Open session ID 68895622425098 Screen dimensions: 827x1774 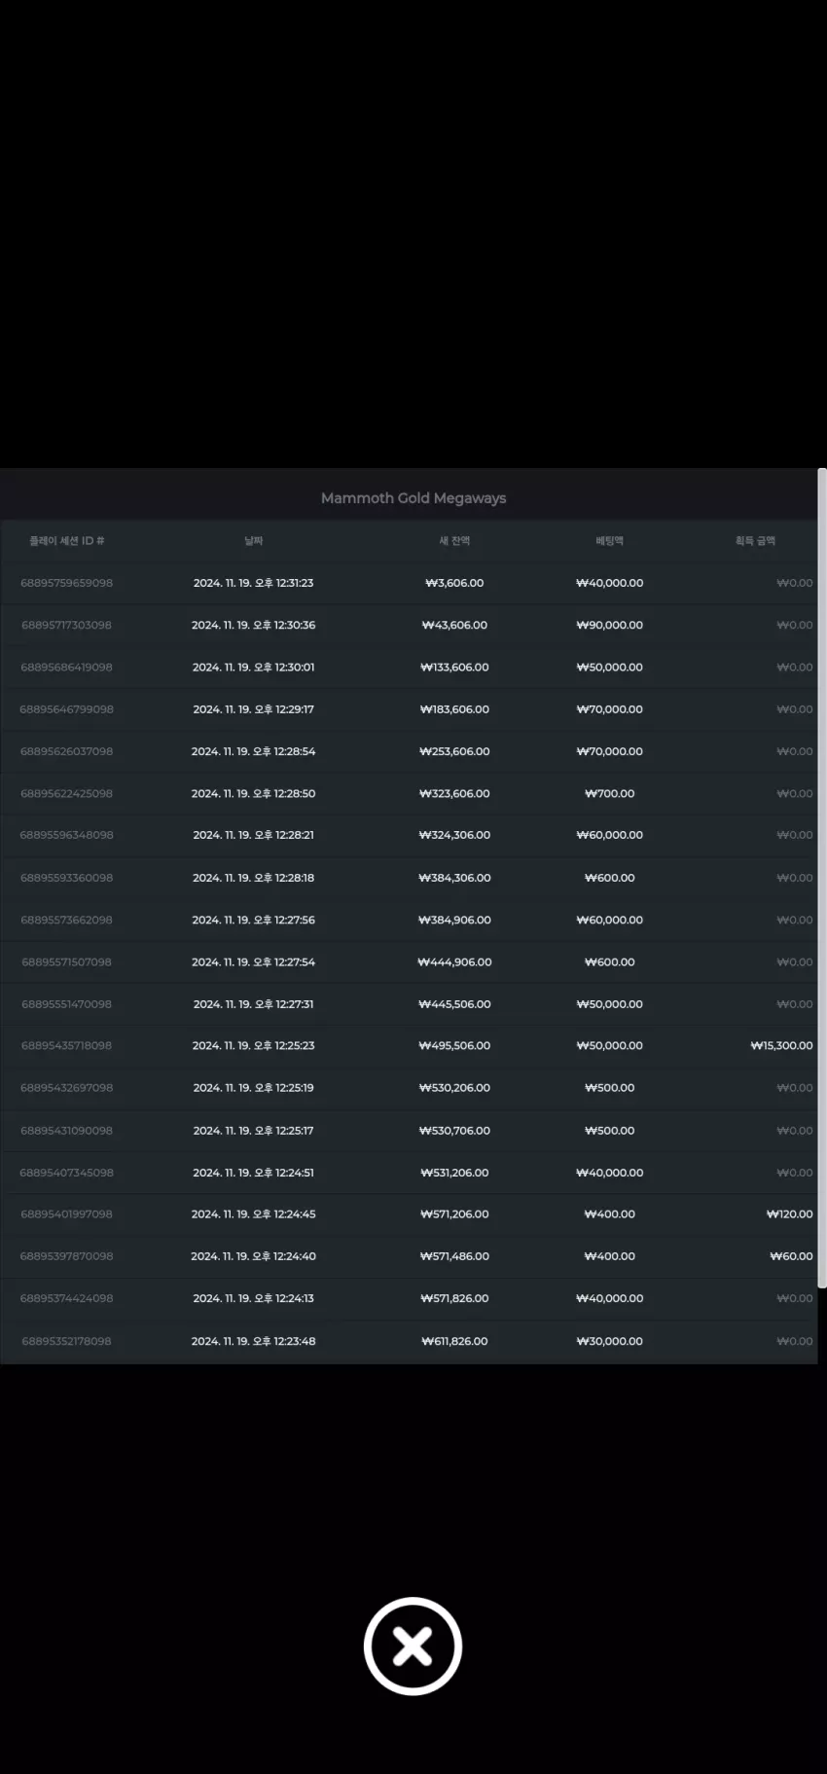click(66, 794)
